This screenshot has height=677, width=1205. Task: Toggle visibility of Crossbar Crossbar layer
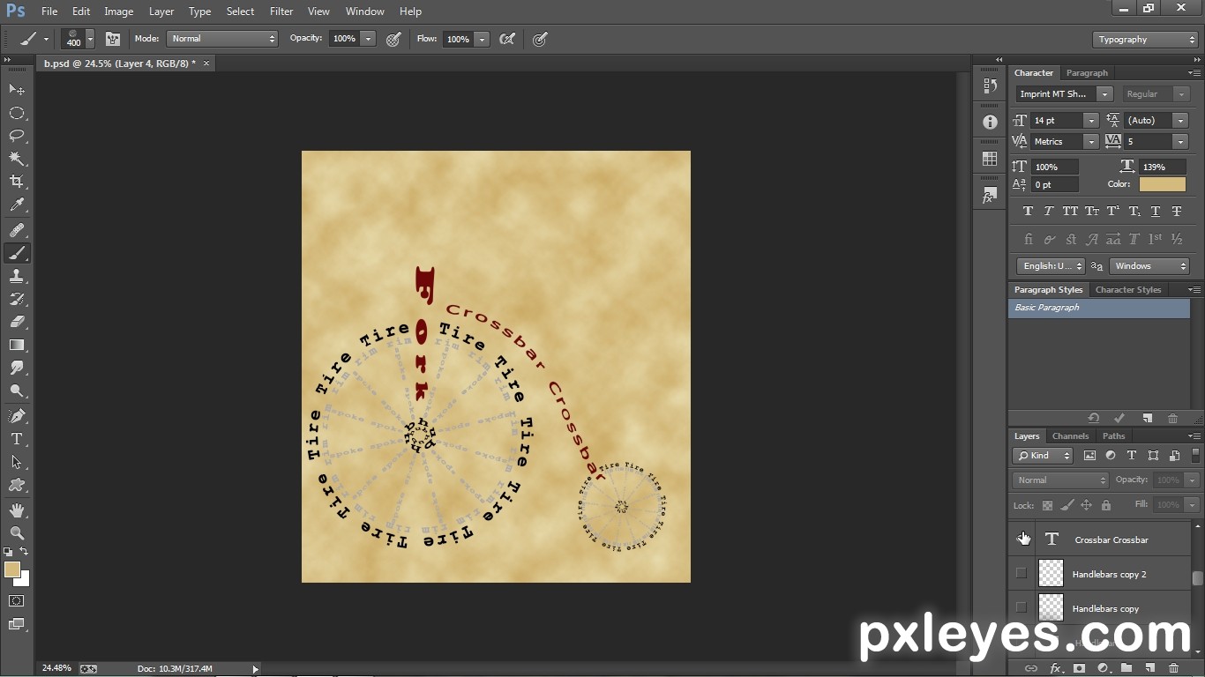tap(1022, 539)
